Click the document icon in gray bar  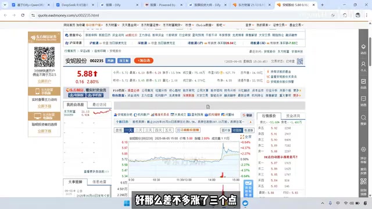[x=208, y=107]
